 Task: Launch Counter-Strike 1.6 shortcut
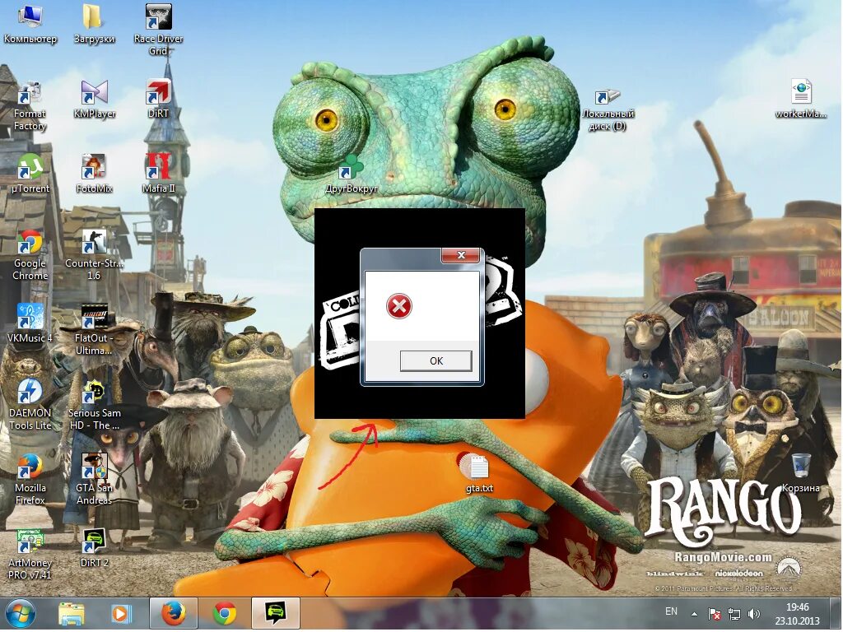point(94,255)
